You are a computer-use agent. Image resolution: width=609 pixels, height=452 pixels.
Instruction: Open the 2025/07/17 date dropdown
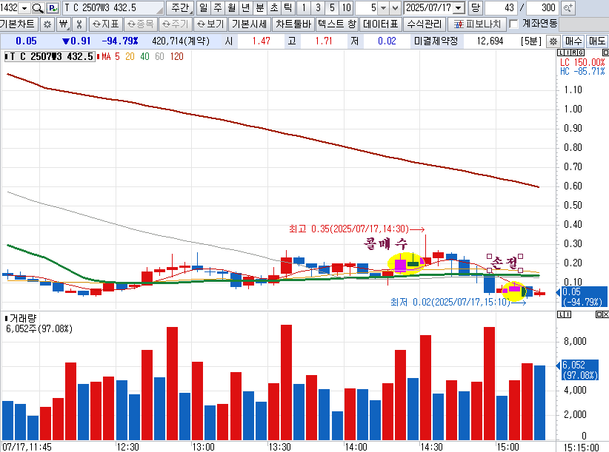(459, 7)
